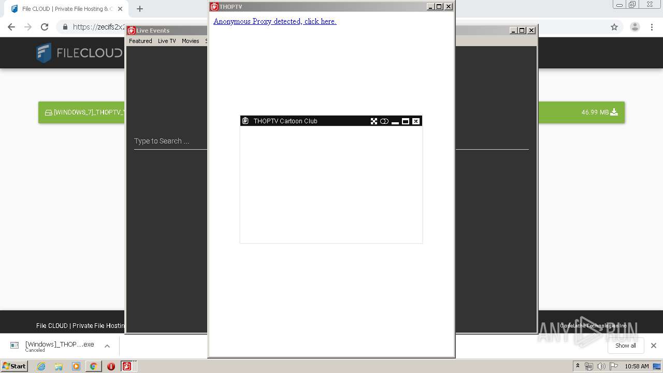Image resolution: width=663 pixels, height=373 pixels.
Task: Click the THOPTV Cartoon Club logo icon
Action: 246,121
